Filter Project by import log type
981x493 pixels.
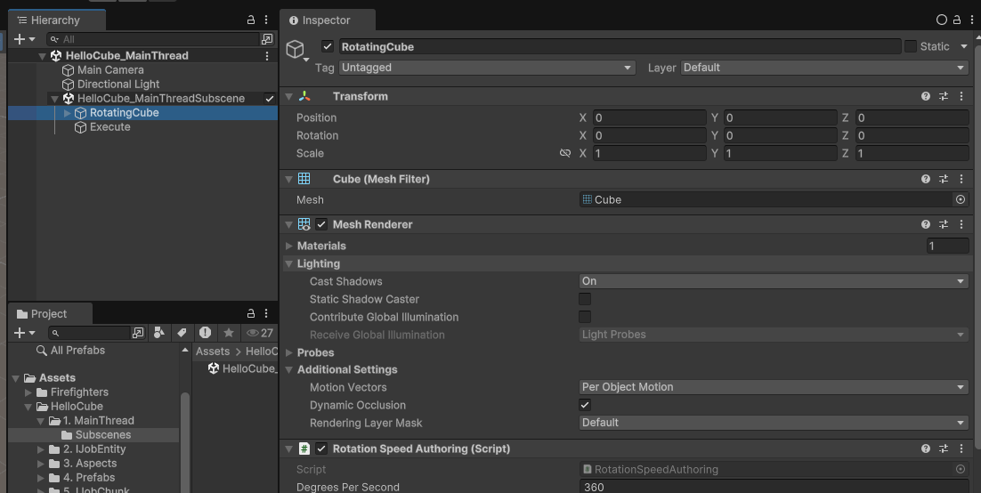(x=206, y=333)
